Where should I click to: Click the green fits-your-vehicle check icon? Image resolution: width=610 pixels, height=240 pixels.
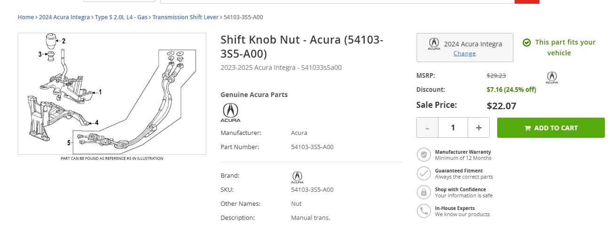[527, 42]
